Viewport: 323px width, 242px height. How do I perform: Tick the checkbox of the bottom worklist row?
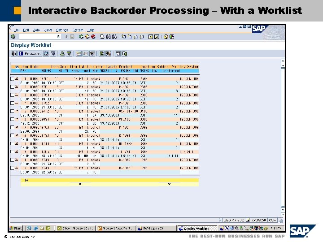(13, 168)
